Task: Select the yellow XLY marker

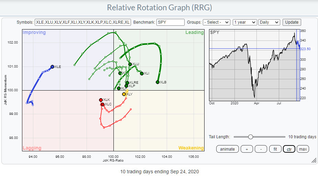Action: (124, 94)
